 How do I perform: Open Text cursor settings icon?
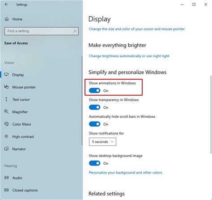(x=6, y=99)
